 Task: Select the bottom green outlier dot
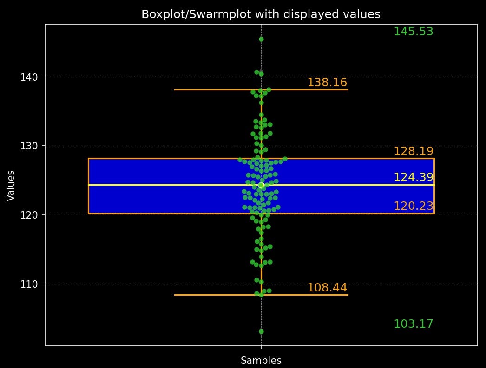pyautogui.click(x=261, y=331)
